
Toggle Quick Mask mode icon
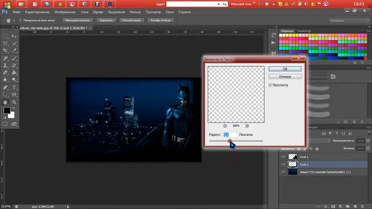click(x=5, y=124)
